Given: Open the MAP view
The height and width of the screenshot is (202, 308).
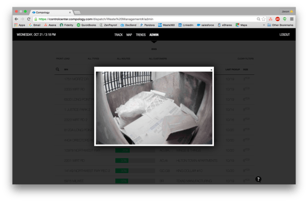Looking at the screenshot, I should tap(129, 35).
